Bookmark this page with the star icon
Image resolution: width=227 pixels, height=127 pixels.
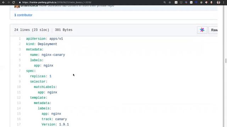[x=170, y=2]
